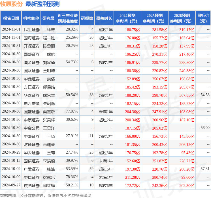Viewport: 211px width, 198px height.
Task: Select the 中金公司 institution cell
Action: click(x=32, y=128)
